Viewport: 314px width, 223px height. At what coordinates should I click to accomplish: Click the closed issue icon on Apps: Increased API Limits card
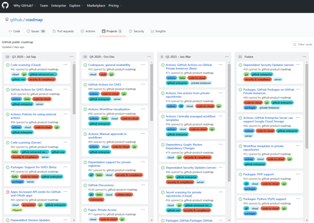pos(8,191)
